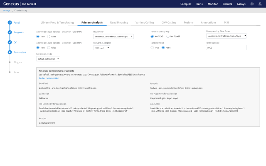266x166 pixels.
Task: Open the settings gear icon
Action: (x=252, y=4)
